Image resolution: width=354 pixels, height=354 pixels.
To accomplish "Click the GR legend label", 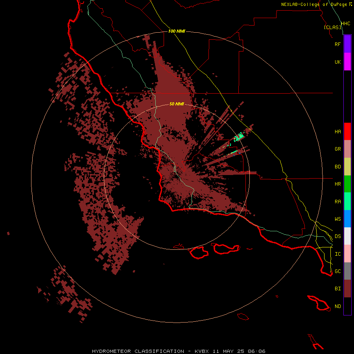I will pos(337,149).
